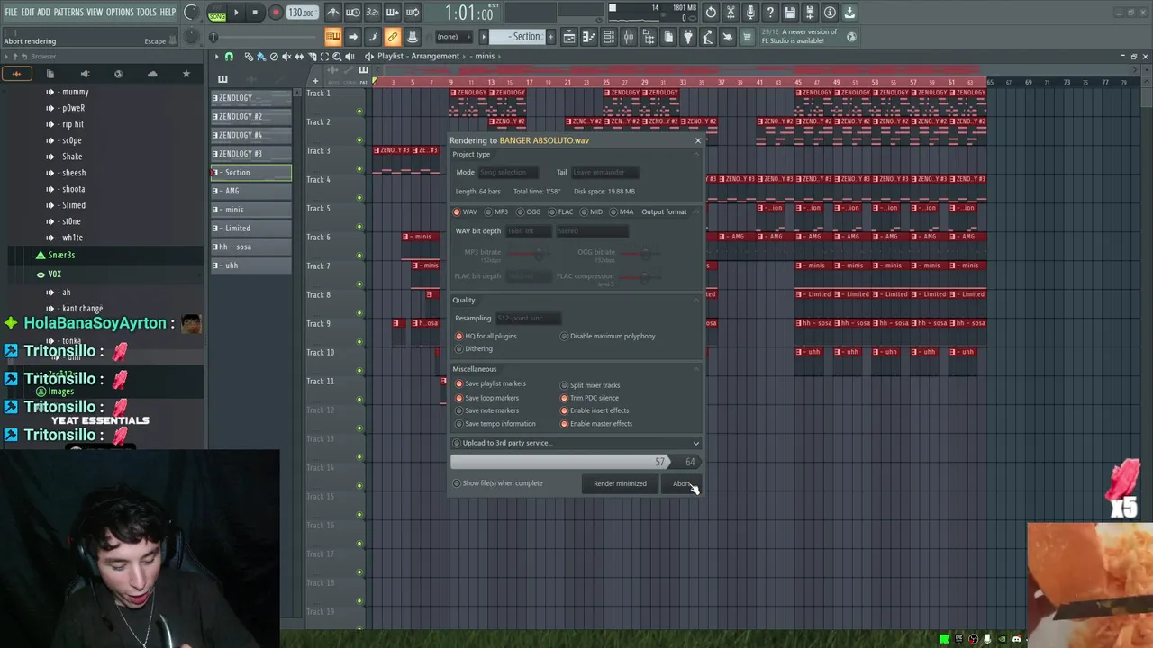Click the tempo 130.000 field
Image resolution: width=1153 pixels, height=648 pixels.
coord(301,13)
